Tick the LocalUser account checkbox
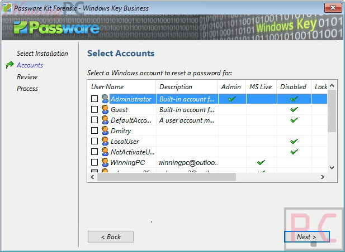 click(94, 141)
